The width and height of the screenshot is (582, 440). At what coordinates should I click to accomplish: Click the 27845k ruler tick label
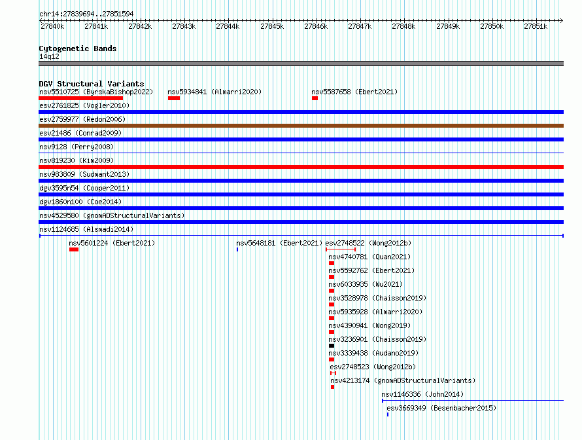pyautogui.click(x=272, y=26)
